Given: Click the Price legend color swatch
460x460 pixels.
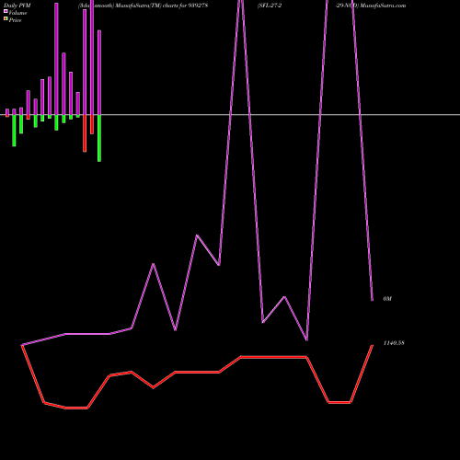Looking at the screenshot, I should 6,19.
